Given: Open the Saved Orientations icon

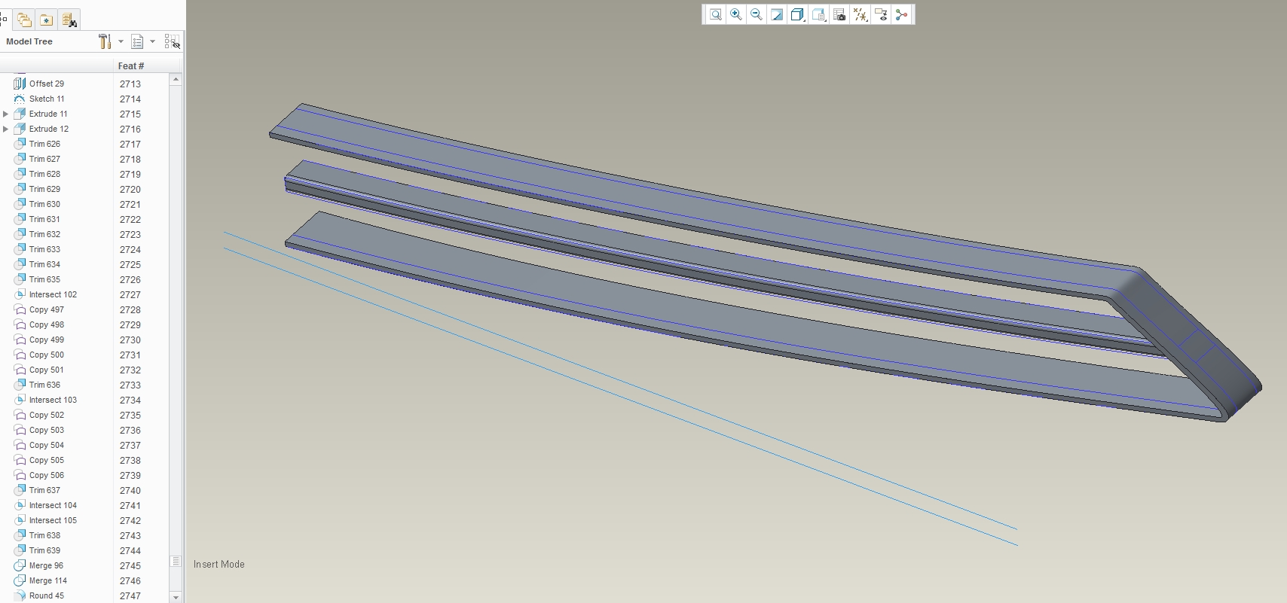Looking at the screenshot, I should [x=819, y=14].
